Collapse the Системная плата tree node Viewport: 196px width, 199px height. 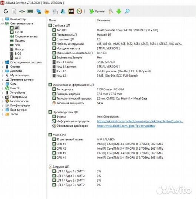pos(3,24)
